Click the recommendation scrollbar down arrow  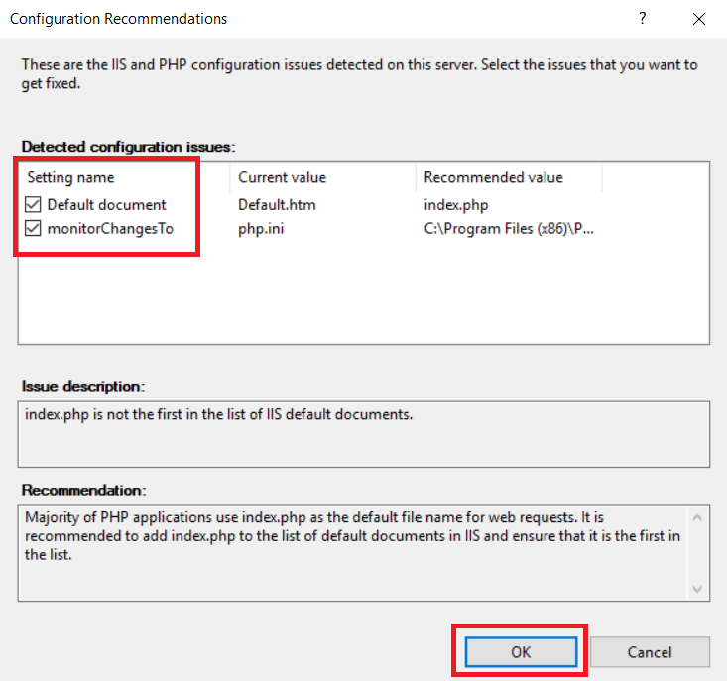tap(697, 589)
